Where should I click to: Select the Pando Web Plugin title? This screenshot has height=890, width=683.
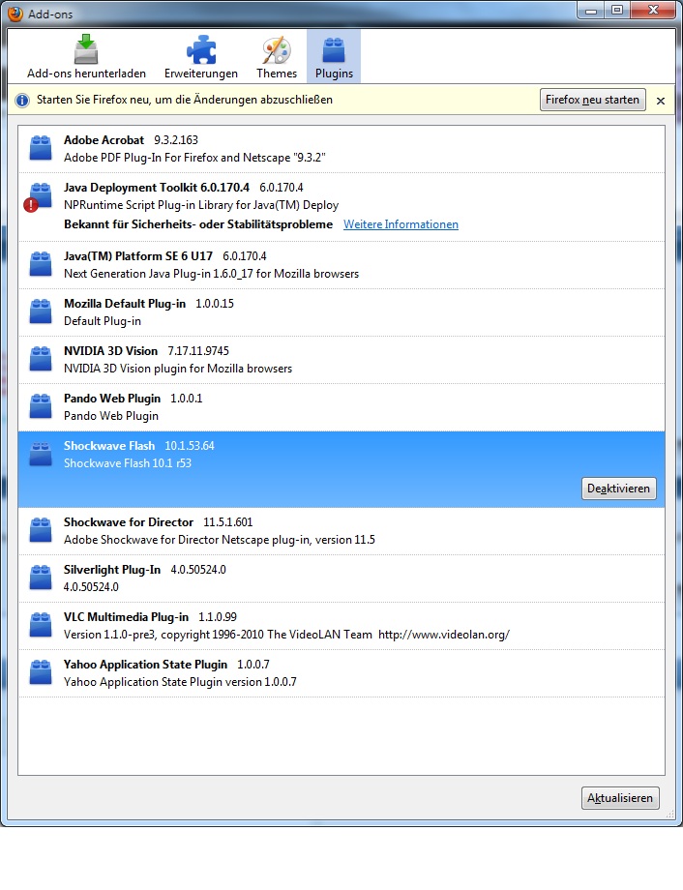point(112,399)
